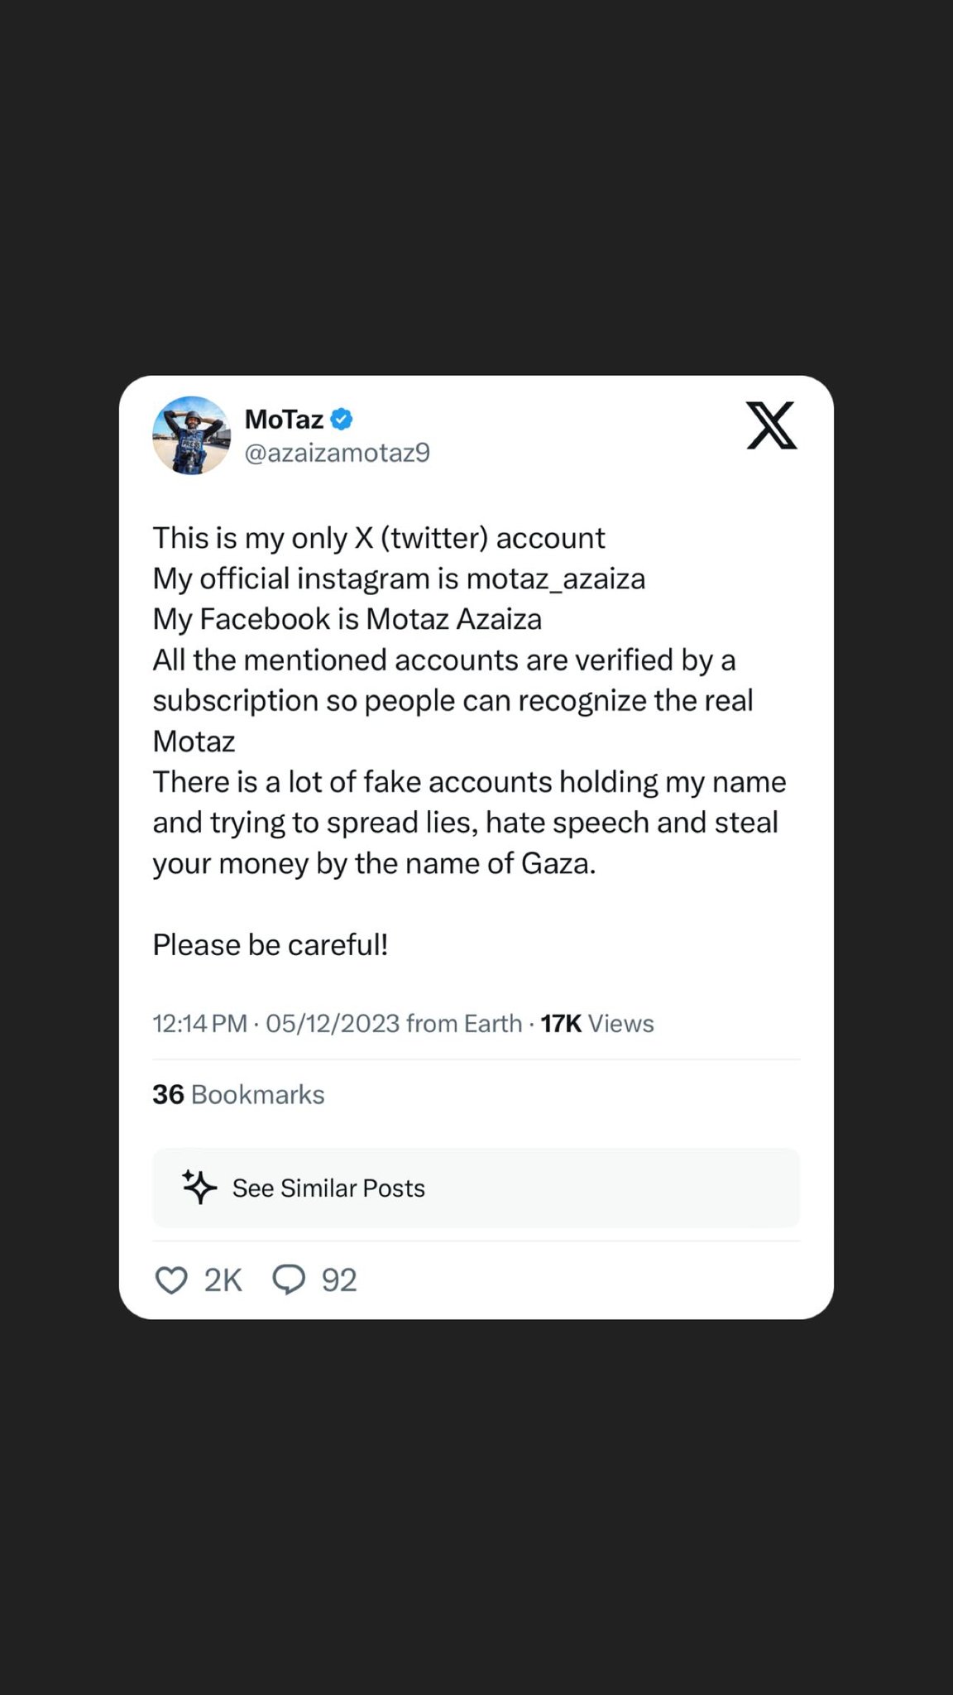Open the 36 Bookmarks stat
953x1695 pixels.
pyautogui.click(x=238, y=1094)
